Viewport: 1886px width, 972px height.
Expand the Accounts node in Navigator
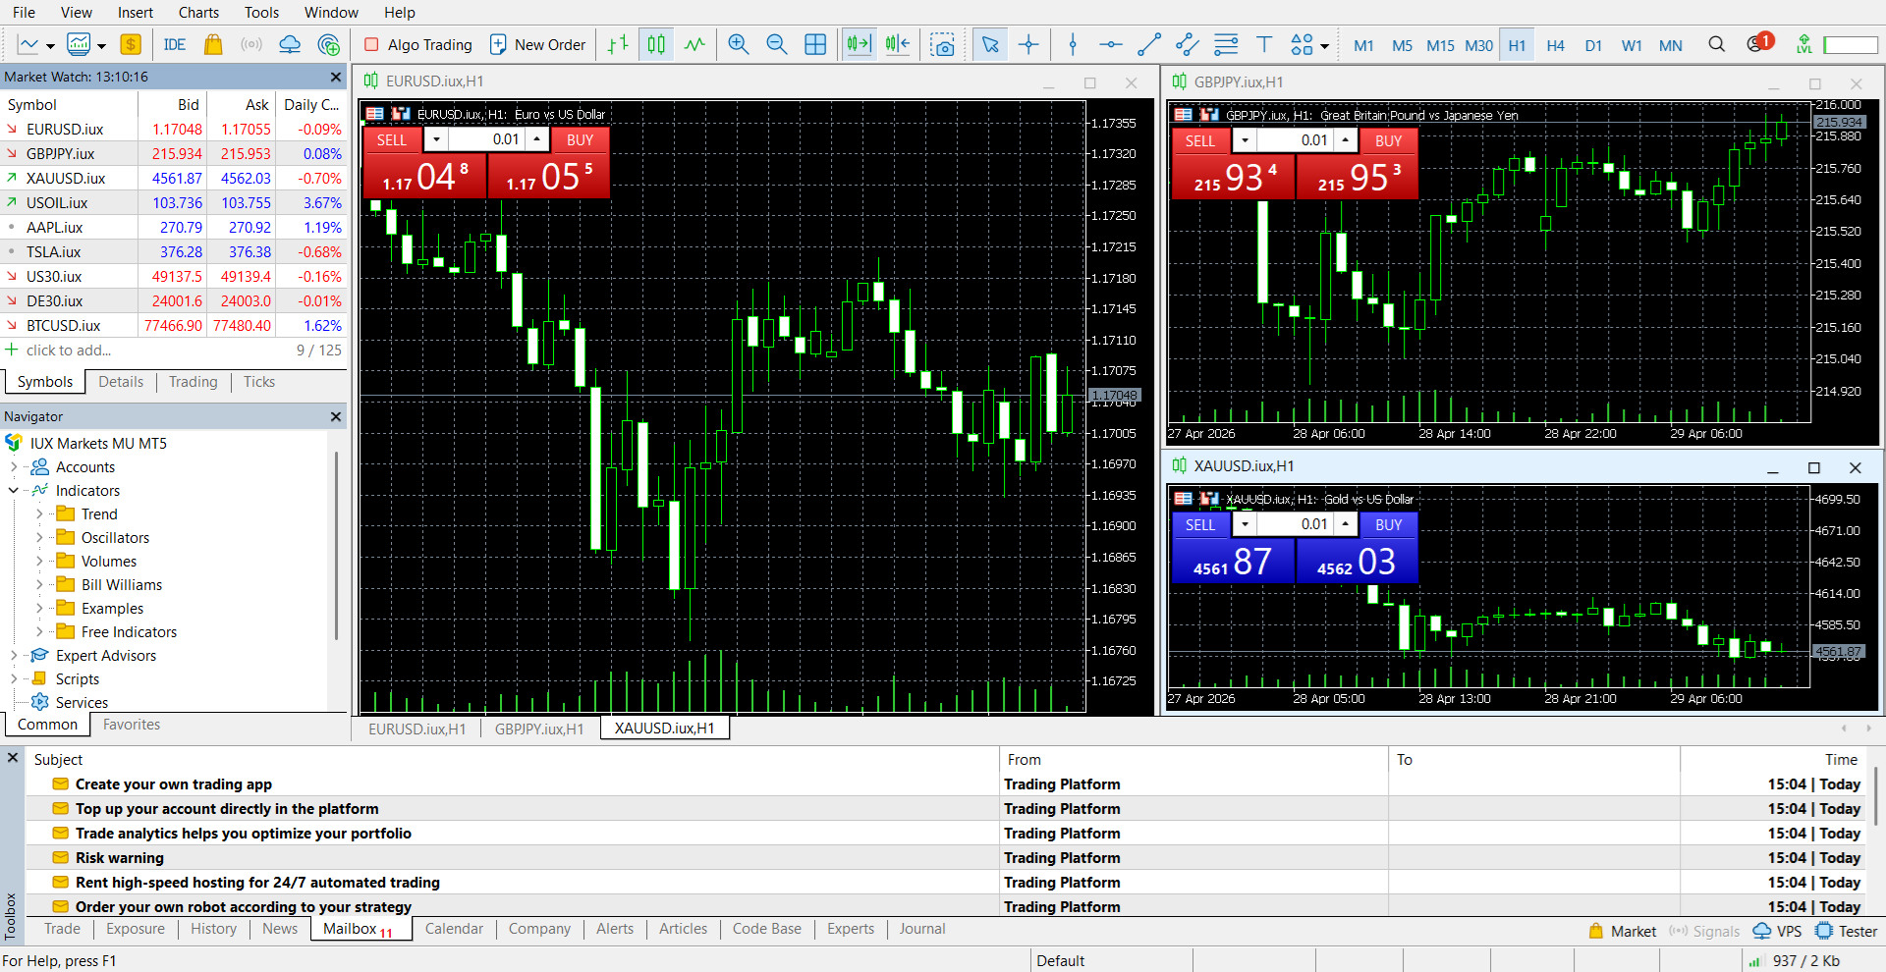click(x=14, y=467)
